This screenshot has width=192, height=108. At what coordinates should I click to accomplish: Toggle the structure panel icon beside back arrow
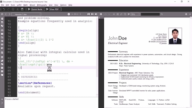2,14
